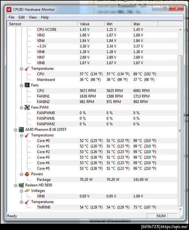Select the Core #2 temperature row
The height and width of the screenshot is (230, 189).
[107, 152]
